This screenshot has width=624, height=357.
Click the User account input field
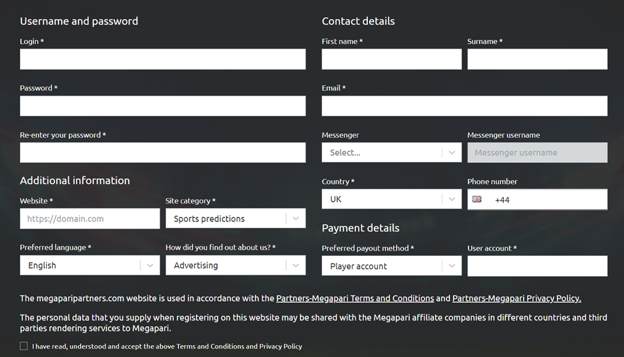point(537,266)
